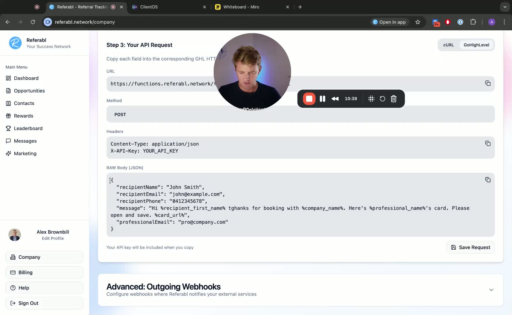Open Billing page
Image resolution: width=512 pixels, height=315 pixels.
pos(44,272)
